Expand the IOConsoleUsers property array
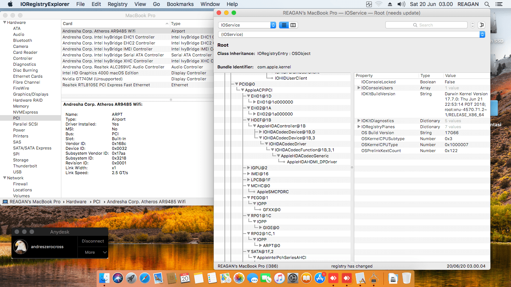This screenshot has width=511, height=287. [x=359, y=88]
